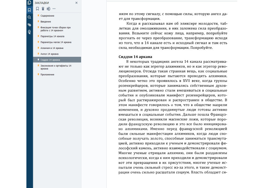Screen dimensions: 264x188
Task: Open the search panel magnifier icon
Action: click(29, 17)
